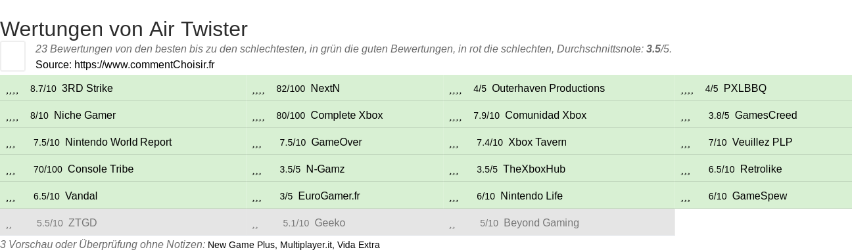852x252 pixels.
Task: Click the blank thumbnail box under the title
Action: coord(12,56)
